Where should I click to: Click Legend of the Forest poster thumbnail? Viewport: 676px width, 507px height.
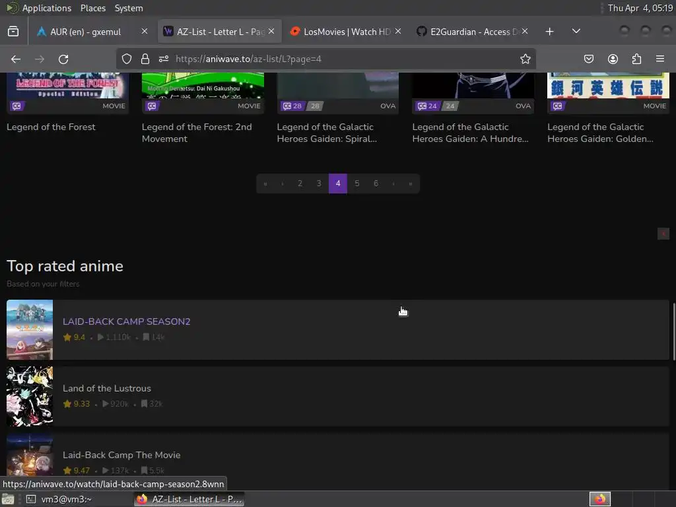68,85
